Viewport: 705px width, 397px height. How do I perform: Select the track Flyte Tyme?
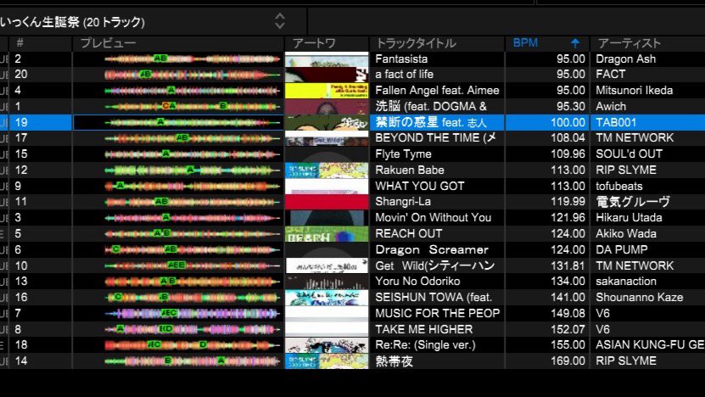(403, 154)
